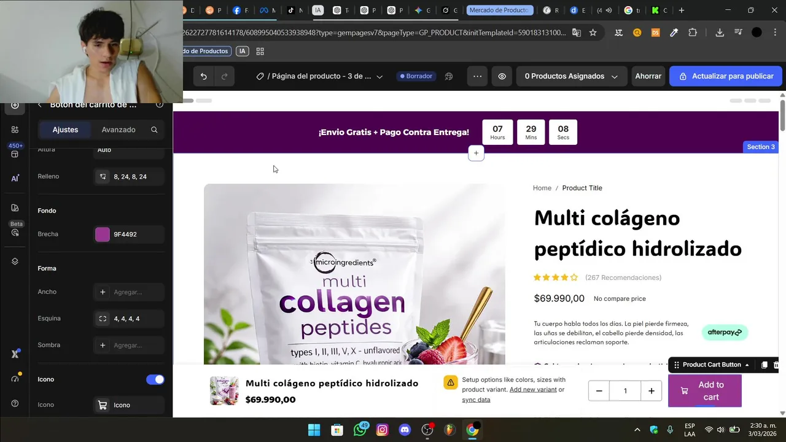
Task: Click the Product Cart Button drag handle
Action: 677,365
